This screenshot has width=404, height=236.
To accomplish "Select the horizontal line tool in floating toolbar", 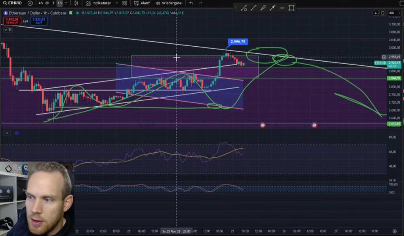I will (x=282, y=8).
